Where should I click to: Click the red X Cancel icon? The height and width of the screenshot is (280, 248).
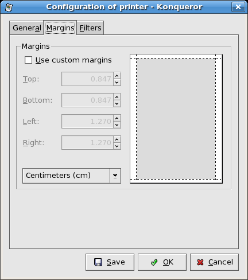pos(200,262)
